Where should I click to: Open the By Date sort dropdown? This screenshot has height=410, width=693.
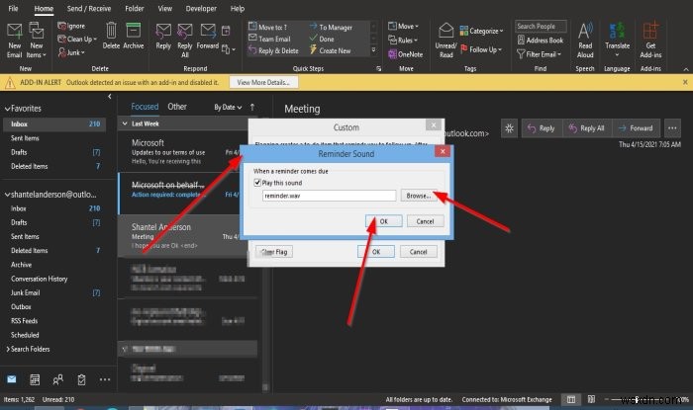click(x=228, y=107)
